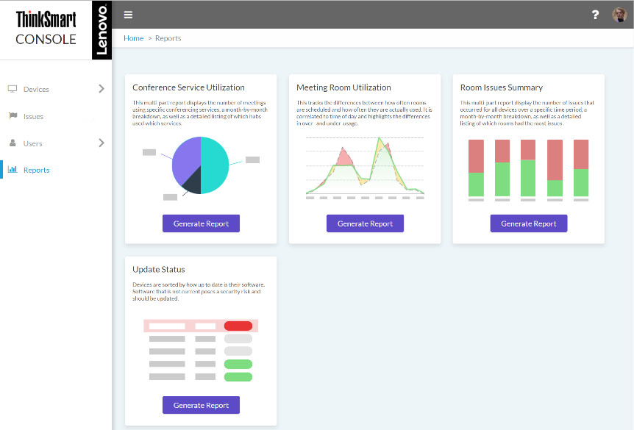
Task: Click the help question mark icon
Action: 595,15
